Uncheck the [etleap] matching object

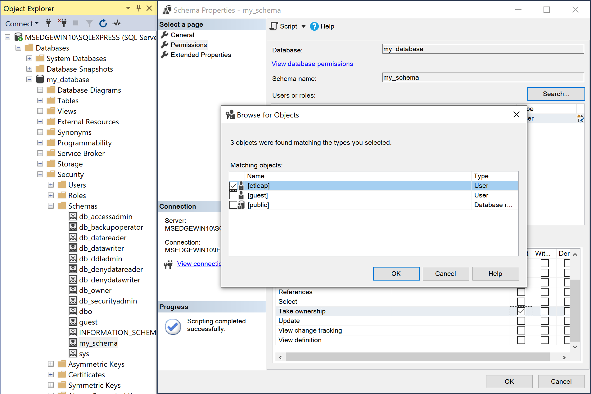coord(233,185)
